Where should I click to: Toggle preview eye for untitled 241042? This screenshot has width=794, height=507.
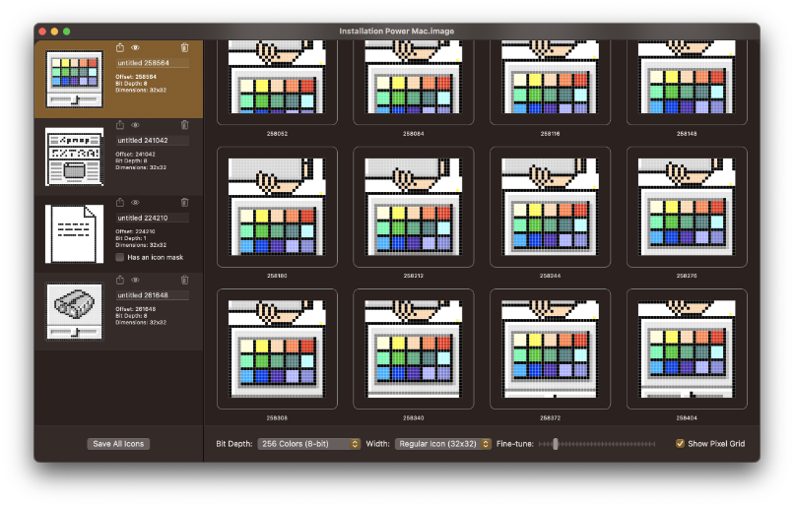(135, 125)
